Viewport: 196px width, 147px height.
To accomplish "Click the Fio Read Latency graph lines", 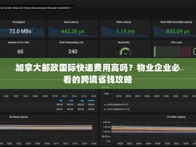I will coord(46,128).
